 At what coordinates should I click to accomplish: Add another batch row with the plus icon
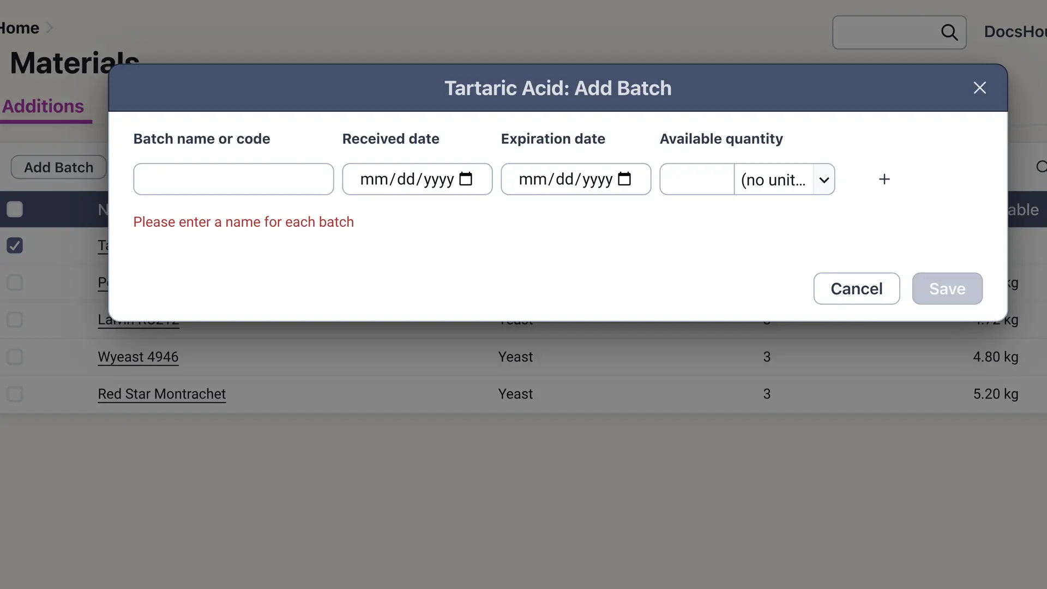[884, 179]
